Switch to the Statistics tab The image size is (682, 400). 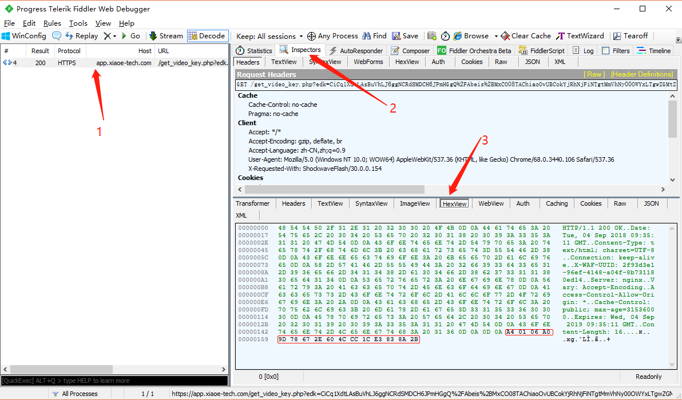254,51
